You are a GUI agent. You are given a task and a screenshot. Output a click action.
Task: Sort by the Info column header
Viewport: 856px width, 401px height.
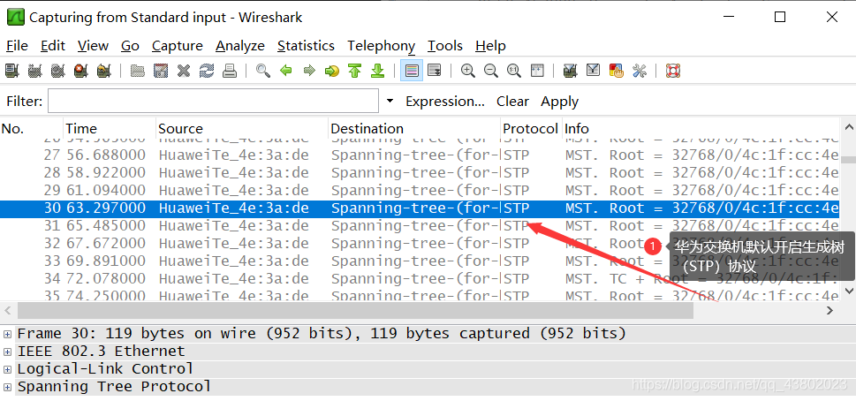[701, 129]
